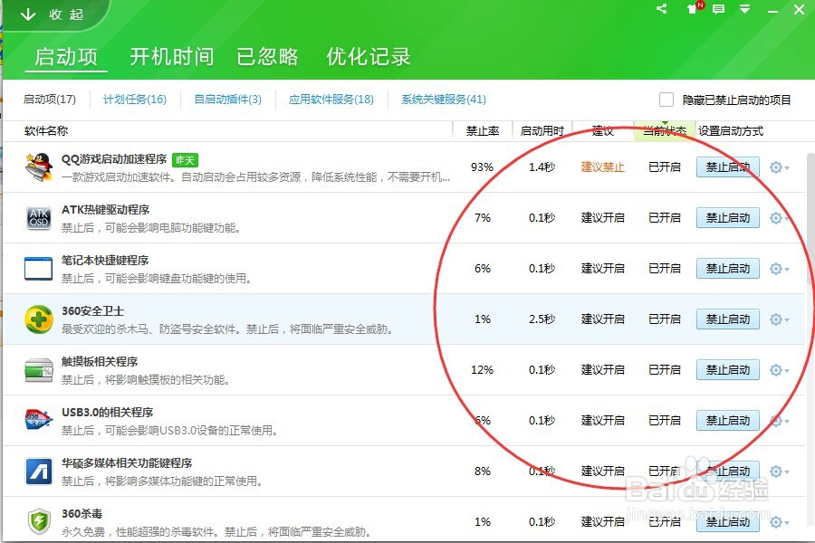Switch to the 开机时间 tab

(x=171, y=56)
